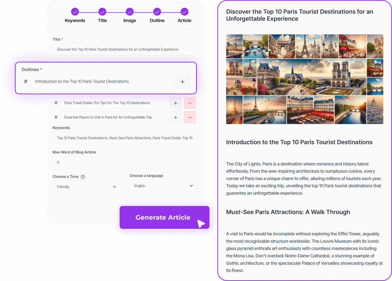Image resolution: width=392 pixels, height=281 pixels.
Task: Add outline after the Introduction outline row
Action: [183, 82]
